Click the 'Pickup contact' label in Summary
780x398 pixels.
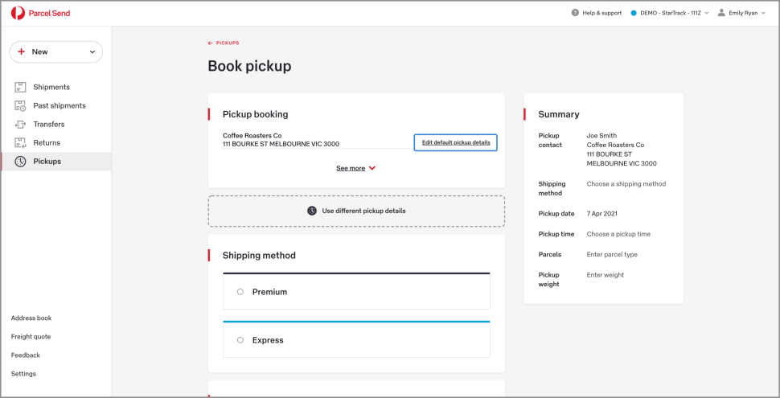pos(550,140)
